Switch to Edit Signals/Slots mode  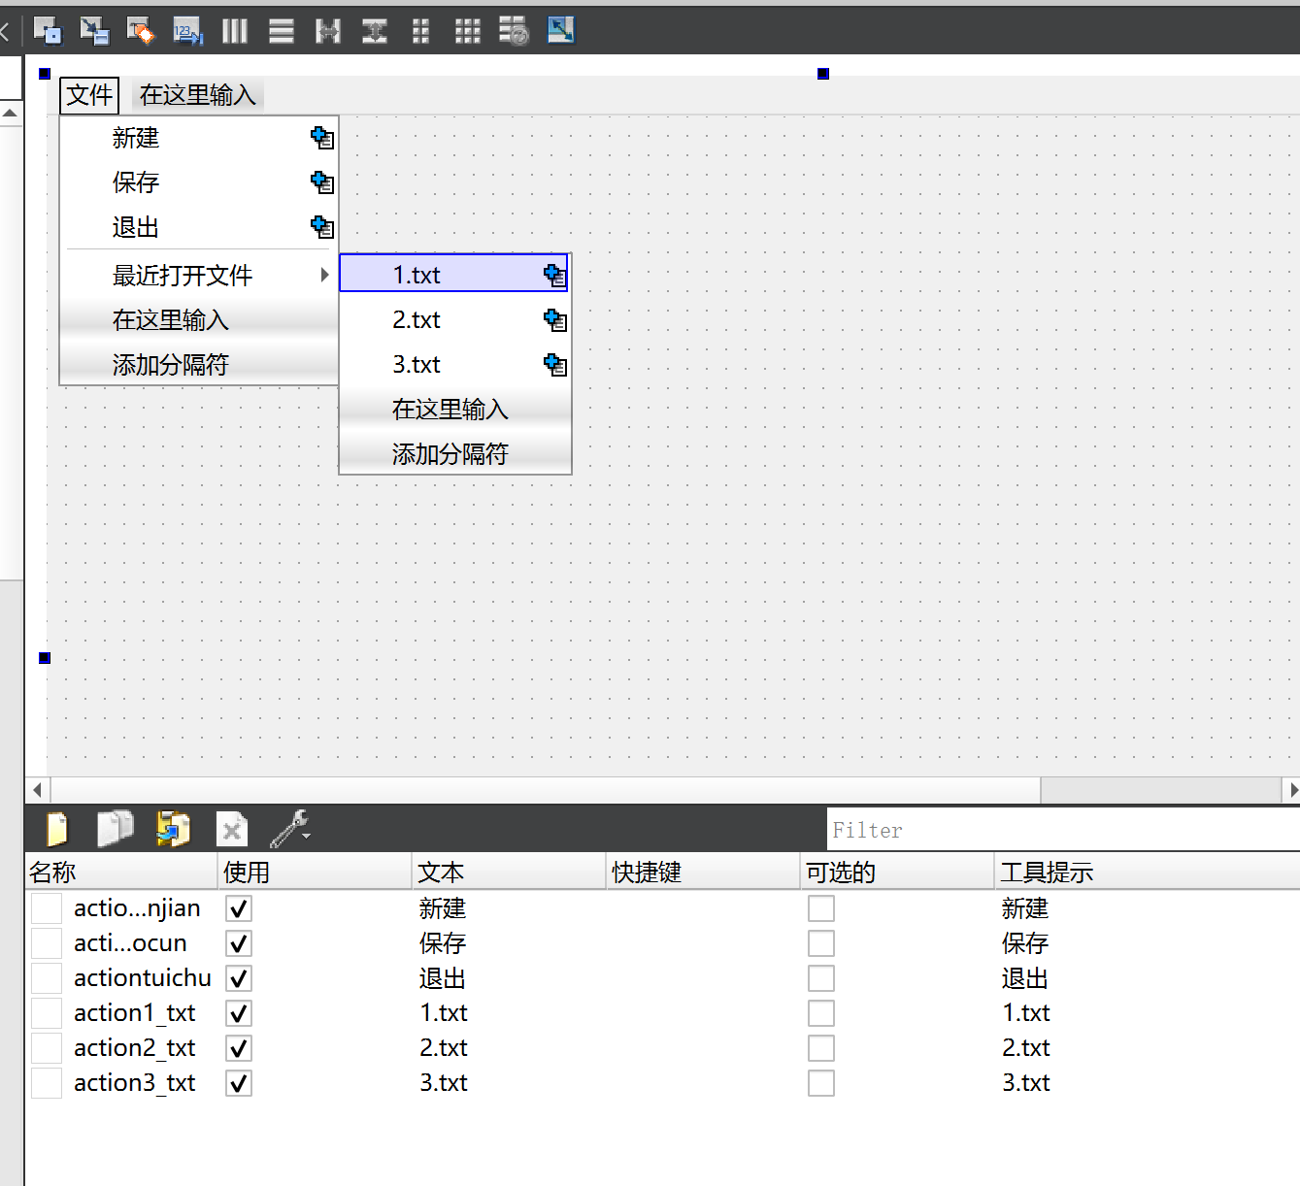(94, 31)
